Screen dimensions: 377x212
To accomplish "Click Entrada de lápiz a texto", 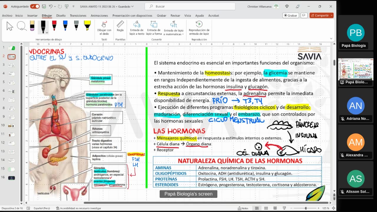I will [137, 28].
